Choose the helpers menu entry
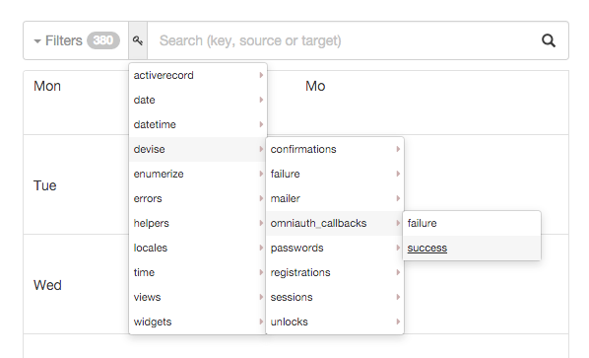Screen dimensions: 589x358 click(x=198, y=223)
